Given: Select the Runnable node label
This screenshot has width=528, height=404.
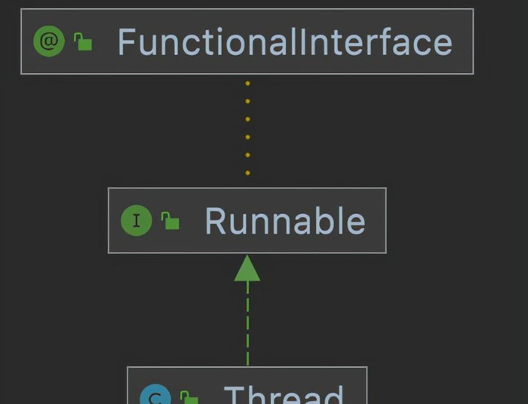Looking at the screenshot, I should point(284,221).
